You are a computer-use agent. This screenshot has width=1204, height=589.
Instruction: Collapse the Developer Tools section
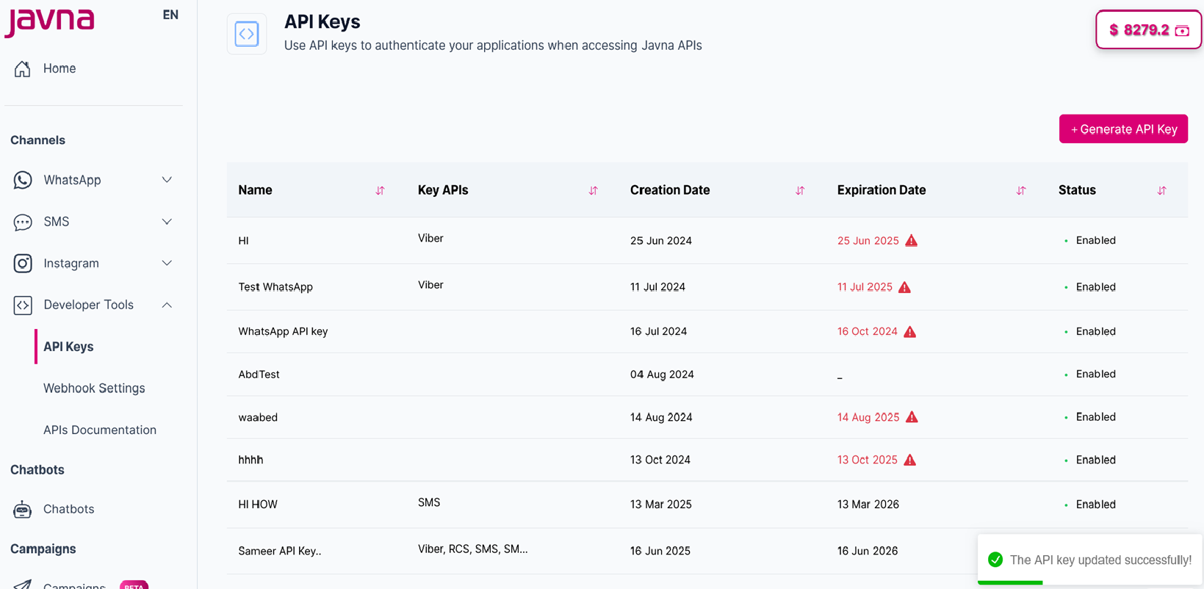coord(167,305)
